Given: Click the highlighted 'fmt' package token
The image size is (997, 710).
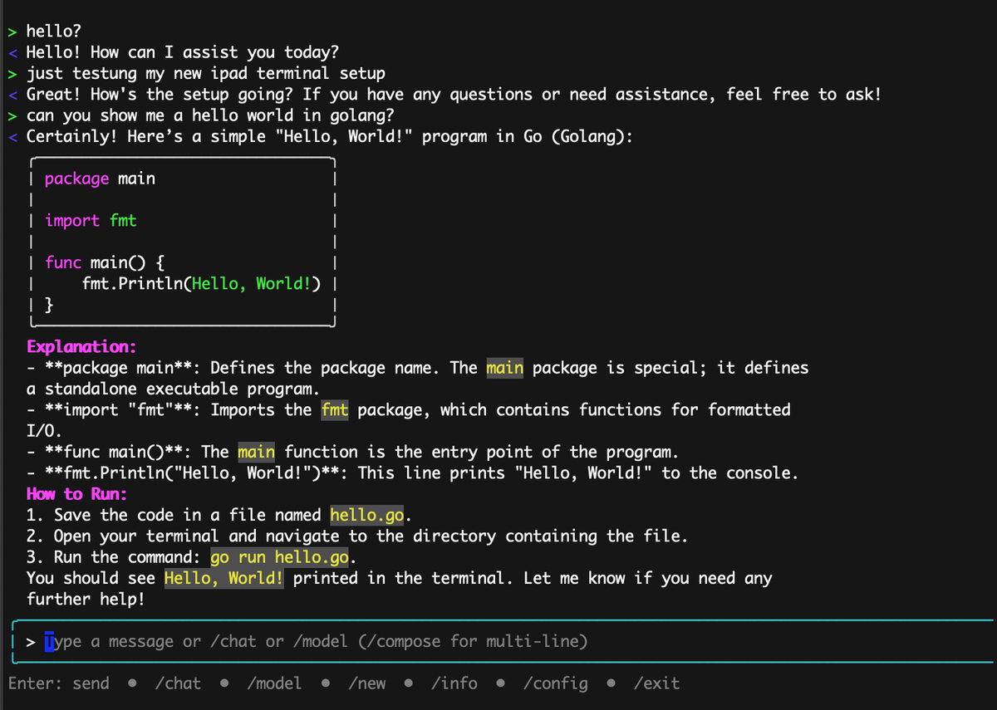Looking at the screenshot, I should [x=334, y=409].
